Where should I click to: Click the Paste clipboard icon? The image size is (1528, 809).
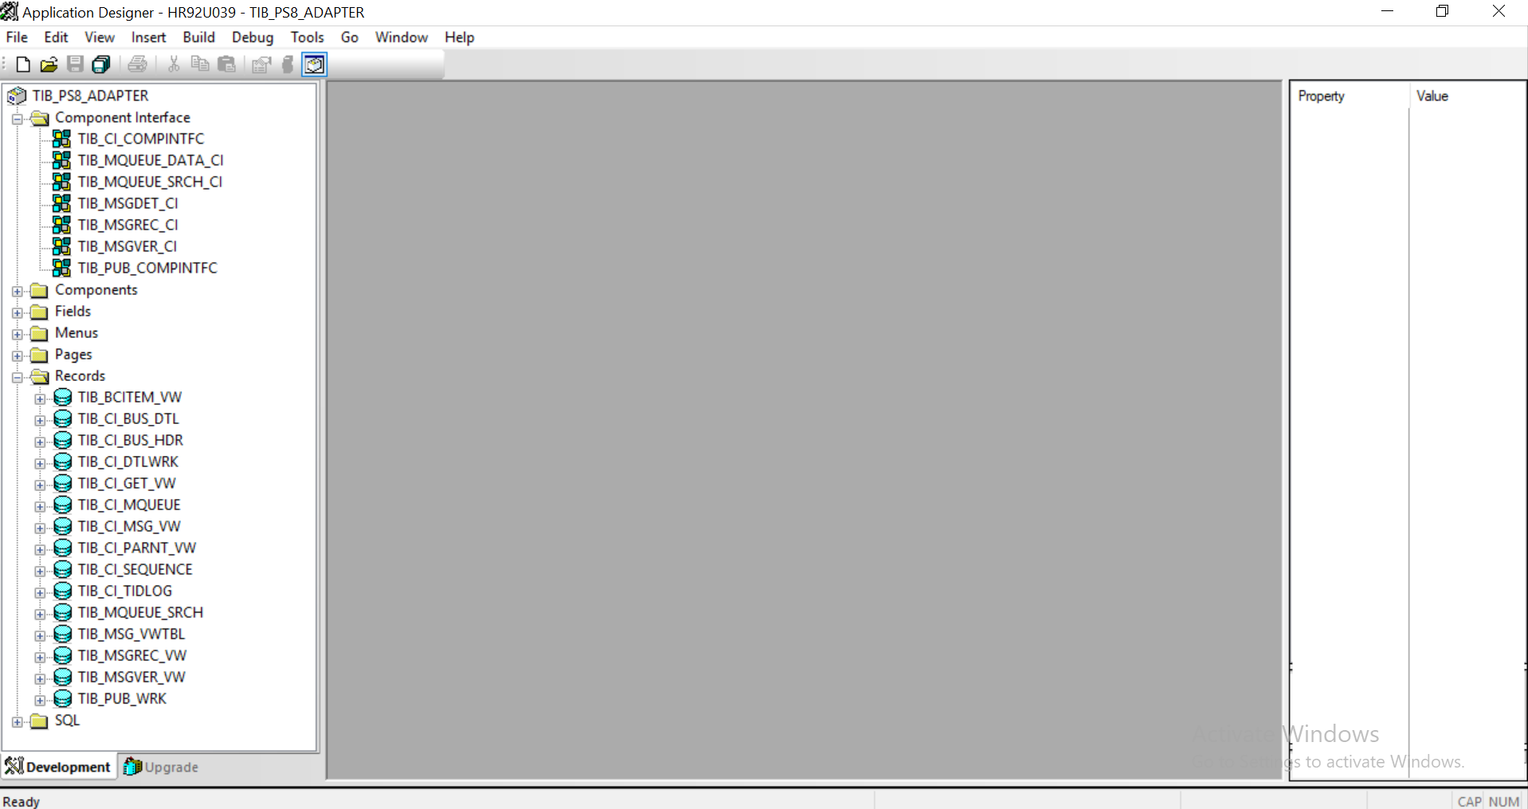[227, 65]
